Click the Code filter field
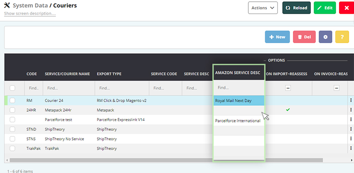354x173 pixels. pos(34,88)
